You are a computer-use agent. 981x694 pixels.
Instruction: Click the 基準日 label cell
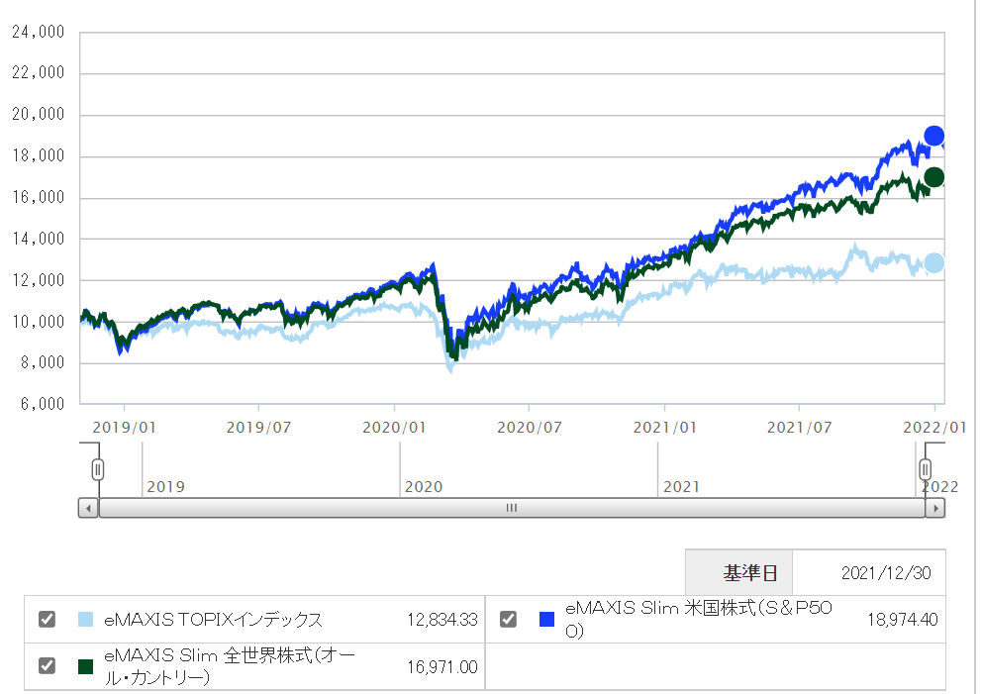(738, 572)
